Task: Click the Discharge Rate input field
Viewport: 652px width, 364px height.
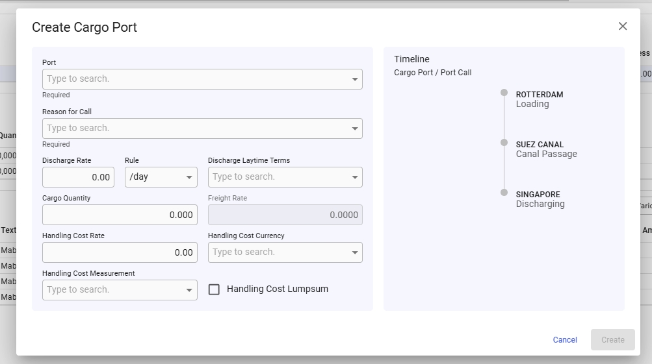Action: [x=78, y=177]
